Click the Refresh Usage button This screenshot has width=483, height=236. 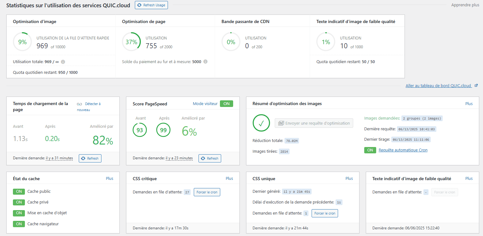(x=151, y=5)
